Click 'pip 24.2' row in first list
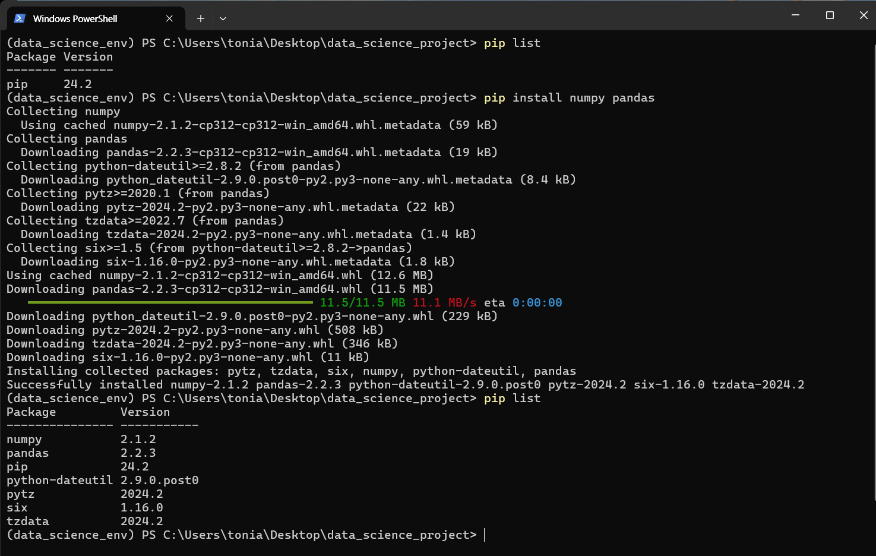 pos(49,84)
